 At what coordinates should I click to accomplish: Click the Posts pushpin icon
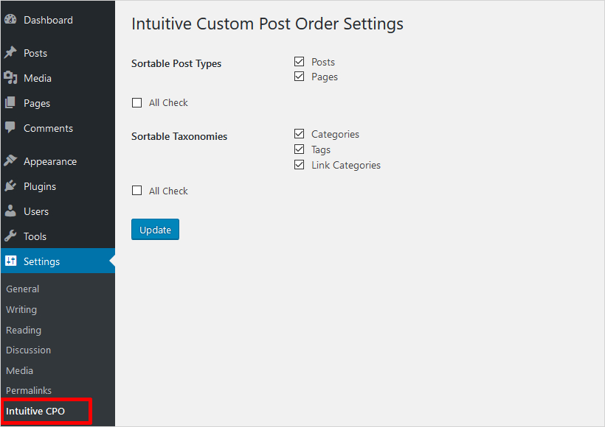pyautogui.click(x=10, y=53)
